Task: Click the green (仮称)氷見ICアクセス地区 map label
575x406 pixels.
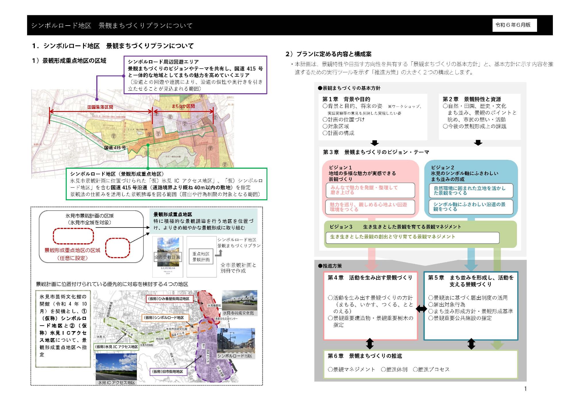Action: (116, 347)
